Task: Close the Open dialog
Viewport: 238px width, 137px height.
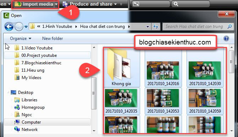Action: tap(227, 14)
